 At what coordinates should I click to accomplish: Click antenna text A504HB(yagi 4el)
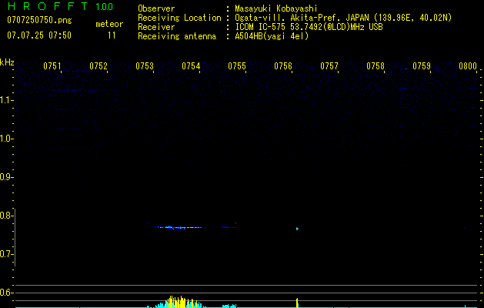272,36
